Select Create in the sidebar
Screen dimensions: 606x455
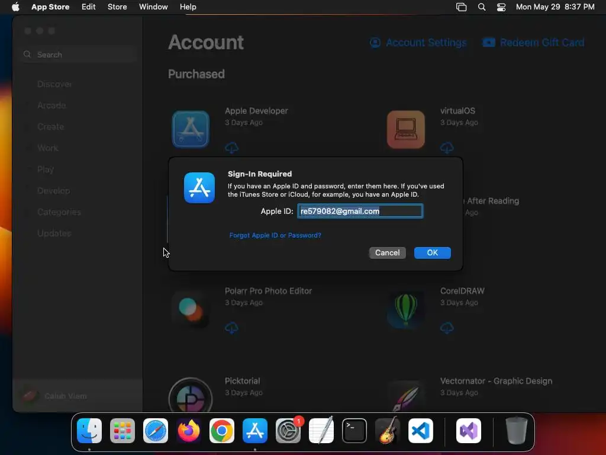pyautogui.click(x=51, y=127)
